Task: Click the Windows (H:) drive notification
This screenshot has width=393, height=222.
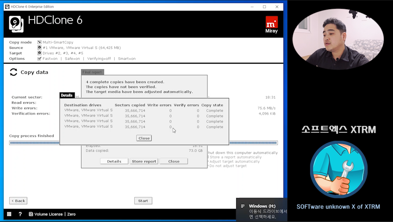Action: point(262,210)
